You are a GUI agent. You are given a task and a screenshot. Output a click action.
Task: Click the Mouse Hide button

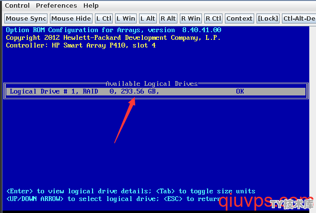(71, 19)
